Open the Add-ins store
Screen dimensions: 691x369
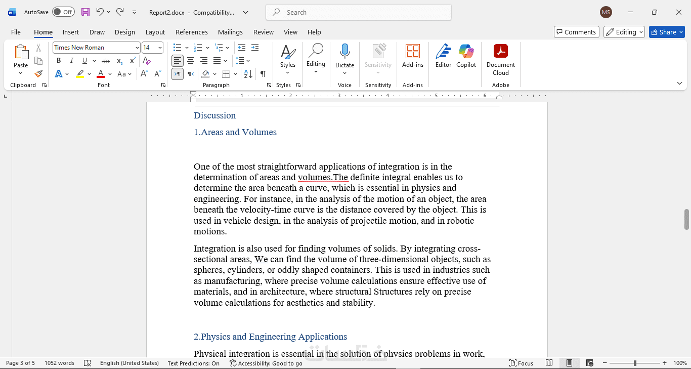413,56
